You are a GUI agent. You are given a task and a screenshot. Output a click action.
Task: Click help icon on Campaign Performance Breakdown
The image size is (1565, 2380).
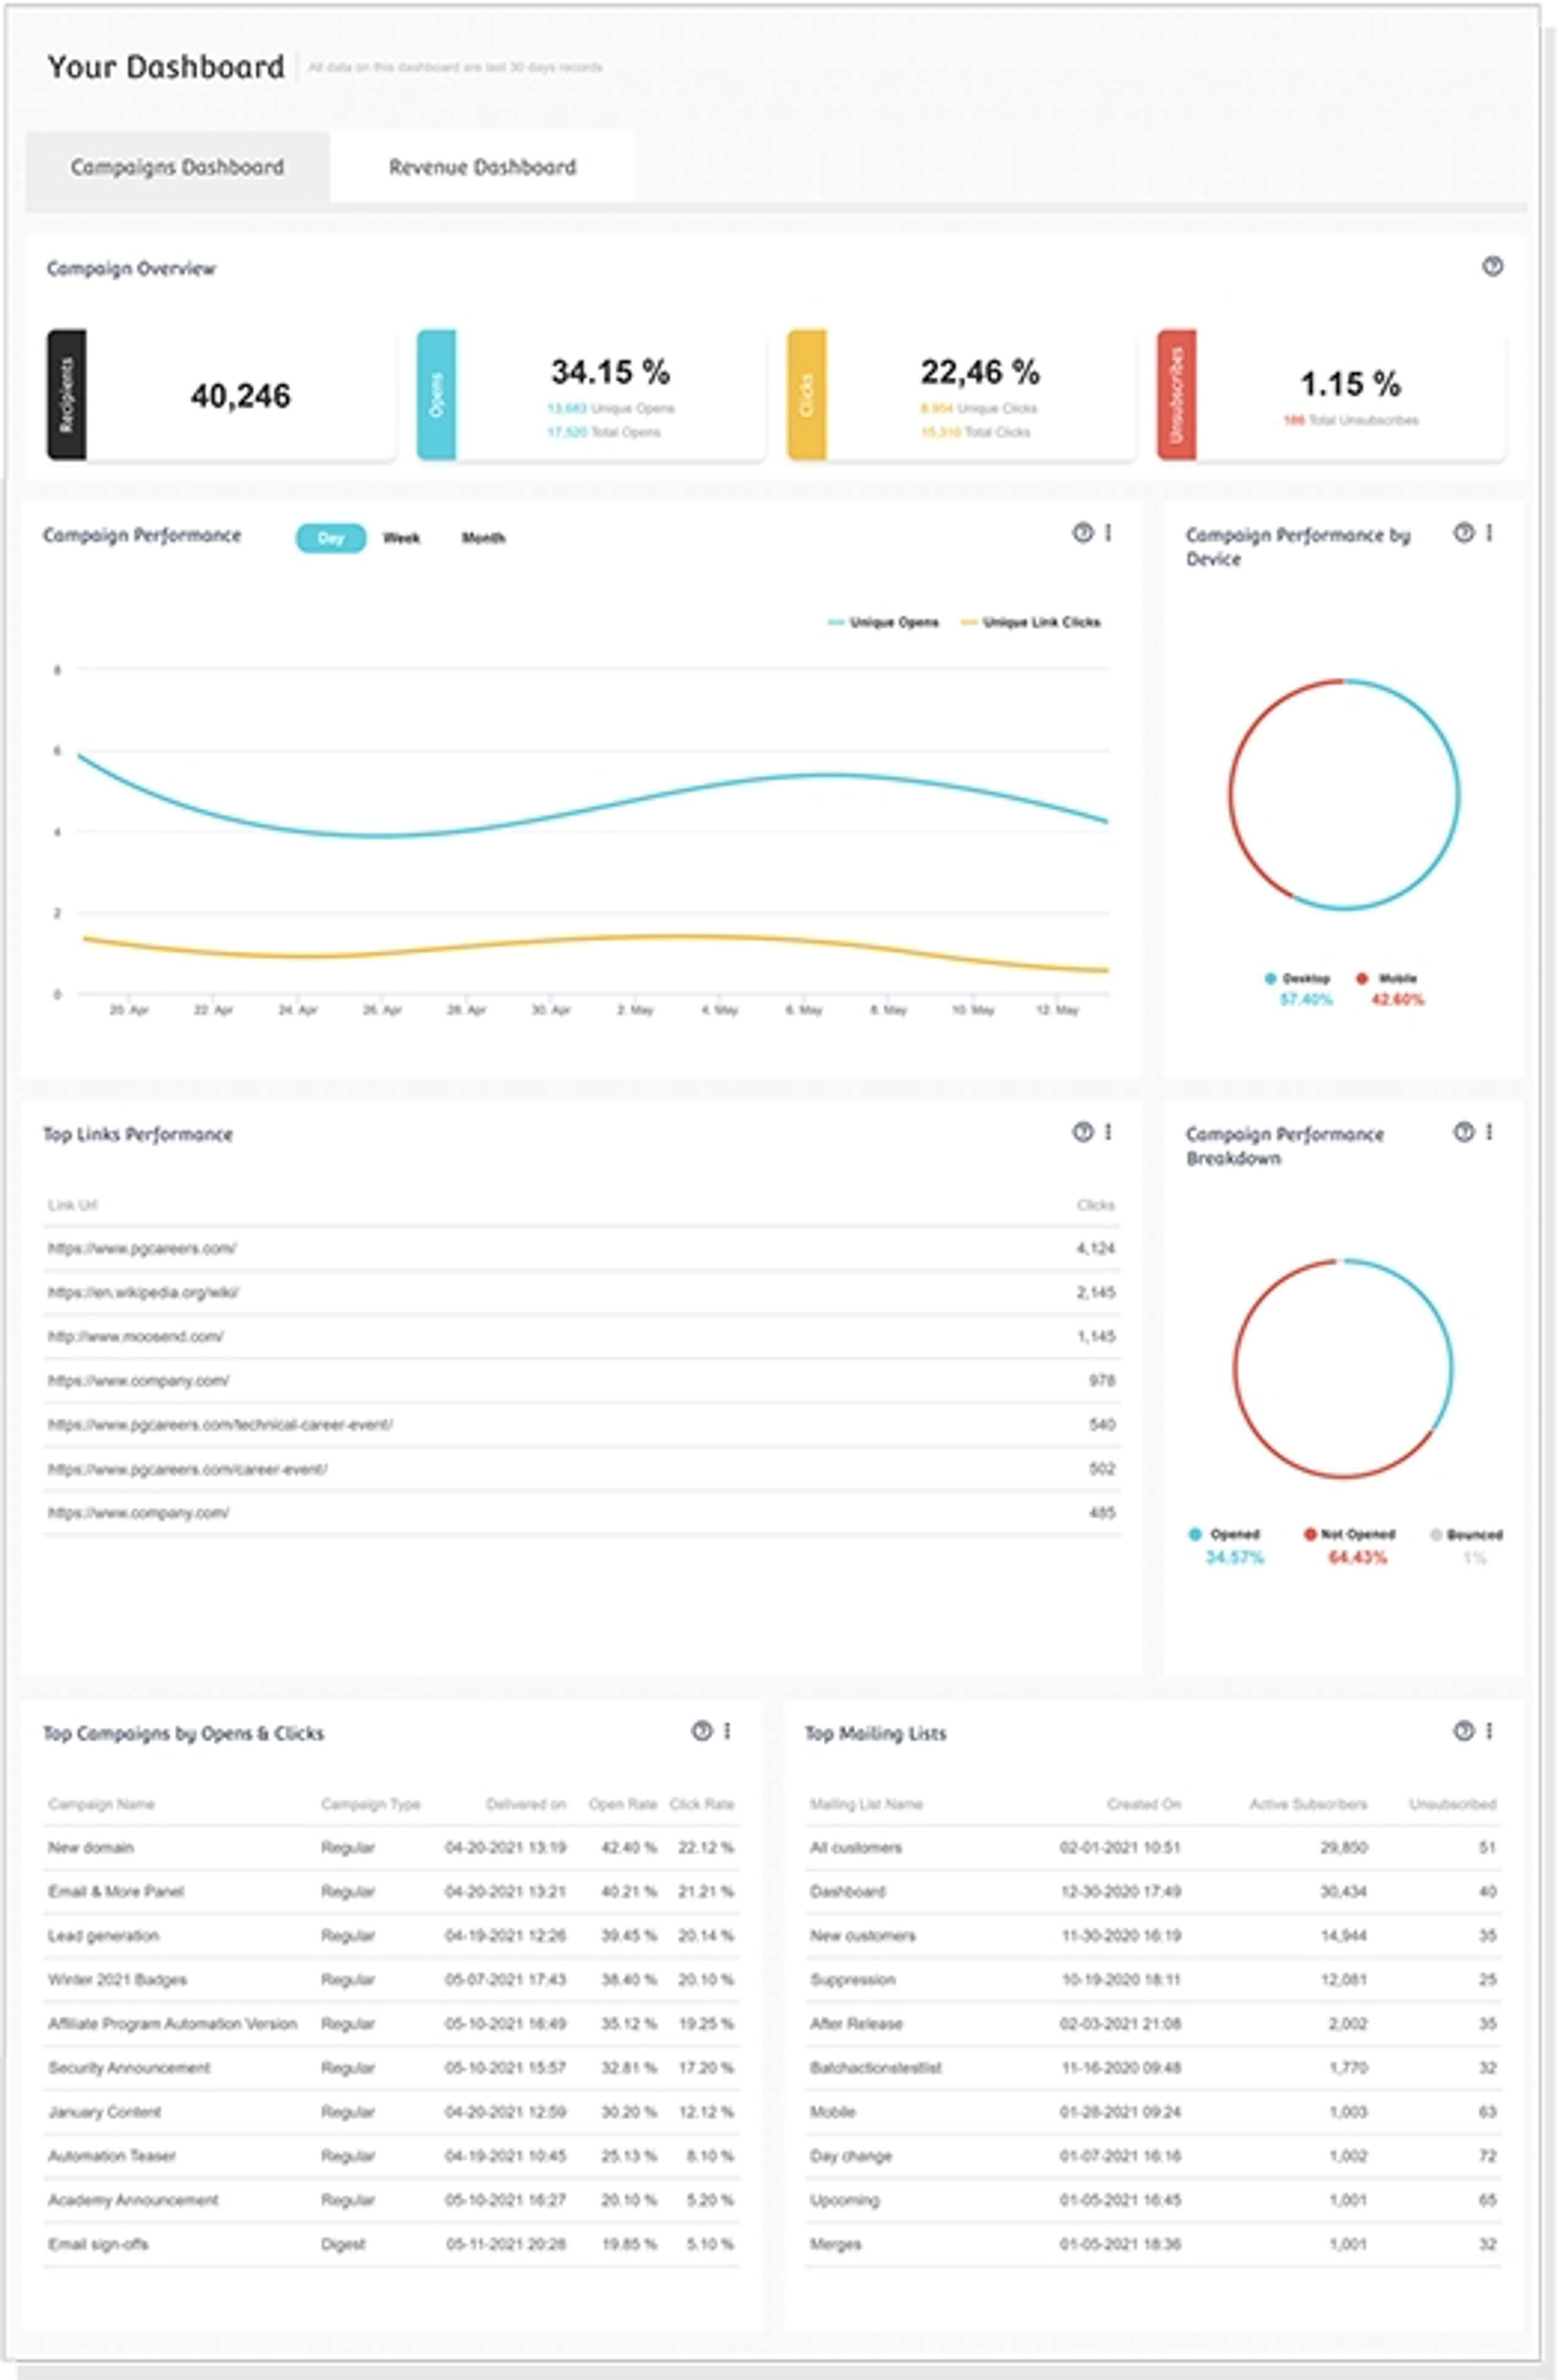point(1463,1132)
